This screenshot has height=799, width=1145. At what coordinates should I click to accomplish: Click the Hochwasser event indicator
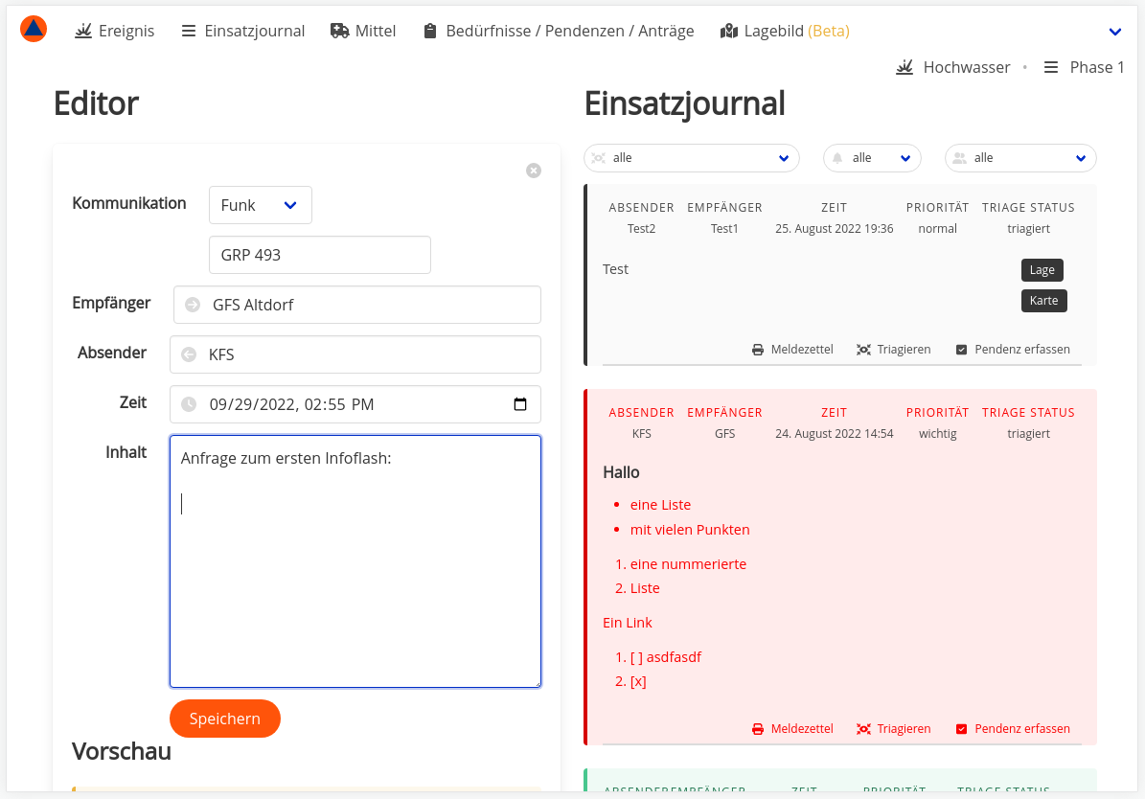[953, 67]
